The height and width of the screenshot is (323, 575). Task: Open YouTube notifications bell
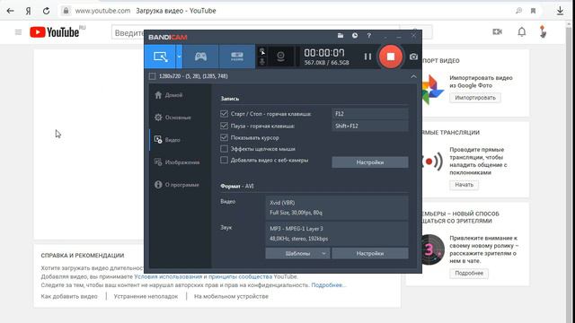521,32
